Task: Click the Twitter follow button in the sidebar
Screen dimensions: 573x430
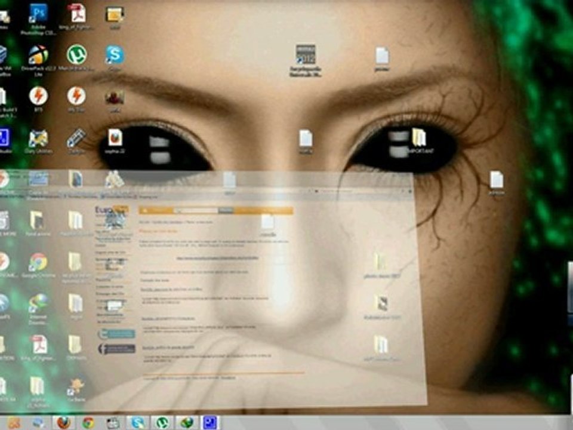Action: 116,334
